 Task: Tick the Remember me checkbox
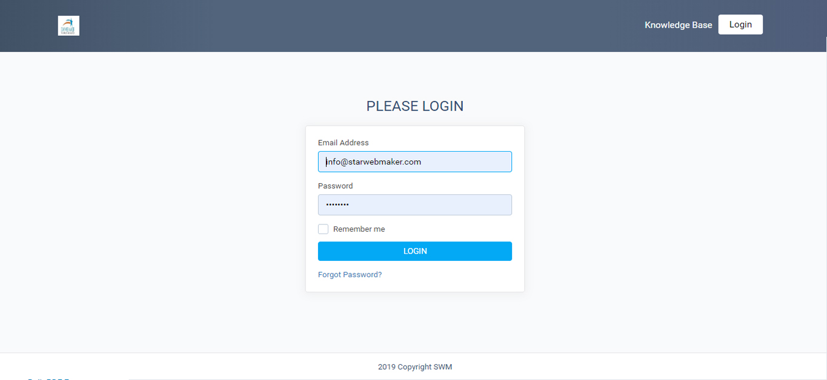(323, 229)
